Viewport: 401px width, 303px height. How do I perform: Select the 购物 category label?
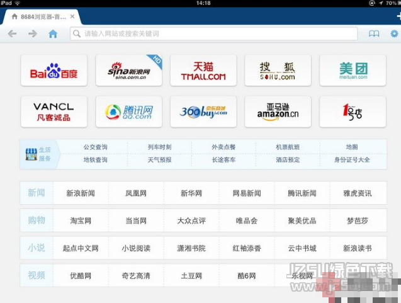pos(37,220)
